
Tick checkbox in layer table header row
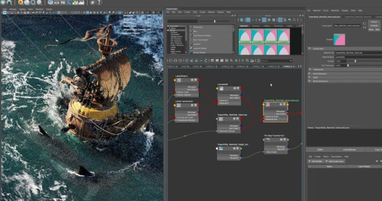click(309, 167)
